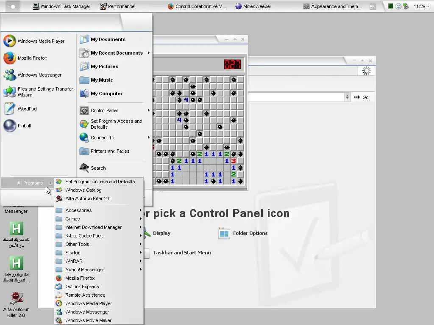Click All Programs menu item
Screen dimensions: 434x325
27,183
